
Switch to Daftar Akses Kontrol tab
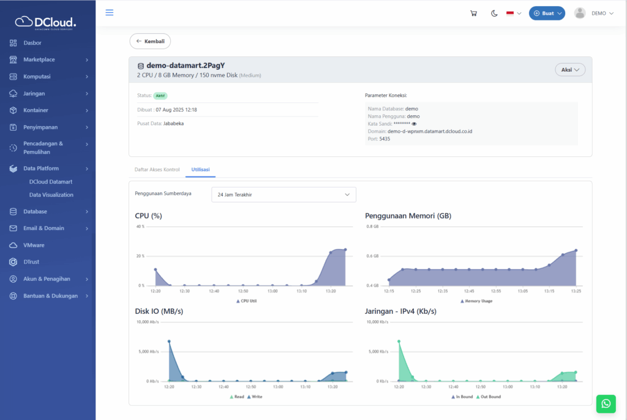(157, 169)
